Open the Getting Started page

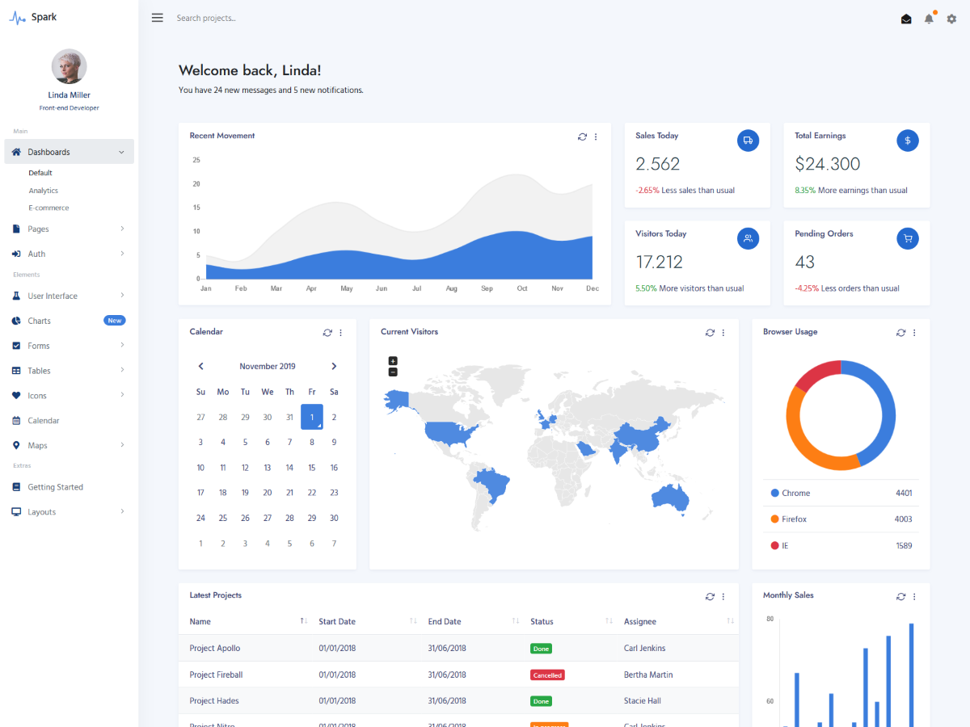57,486
